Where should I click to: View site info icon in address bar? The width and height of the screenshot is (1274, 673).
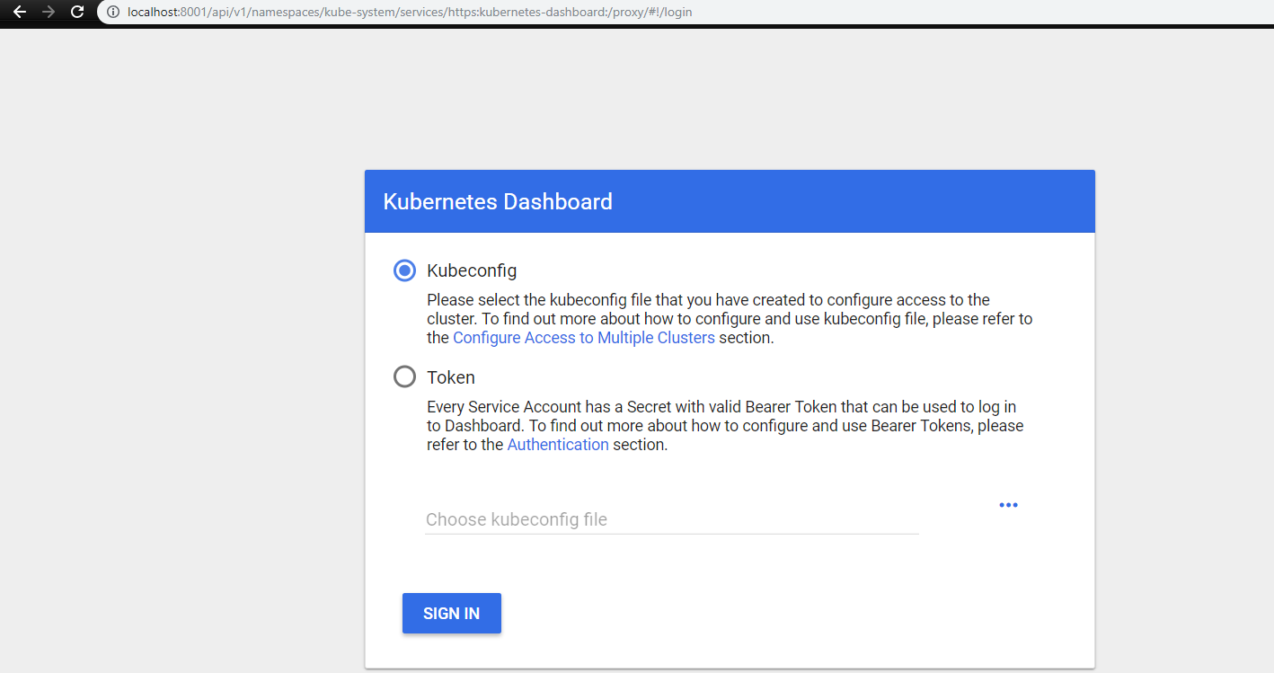pos(113,13)
